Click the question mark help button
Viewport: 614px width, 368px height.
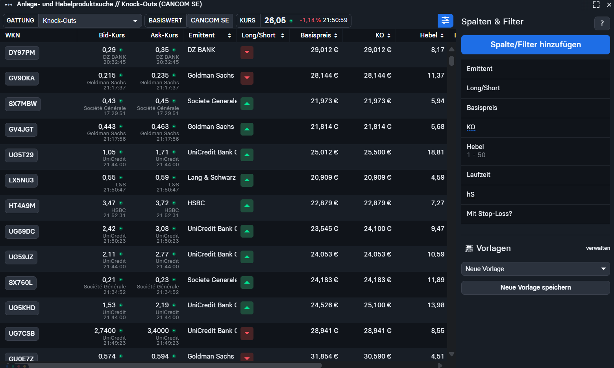pyautogui.click(x=602, y=23)
